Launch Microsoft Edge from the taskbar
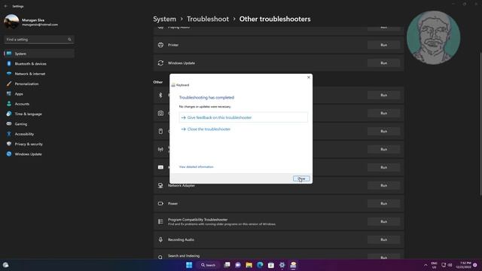482x271 pixels. 260,265
